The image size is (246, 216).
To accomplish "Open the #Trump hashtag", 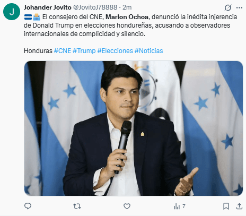I will tap(84, 51).
